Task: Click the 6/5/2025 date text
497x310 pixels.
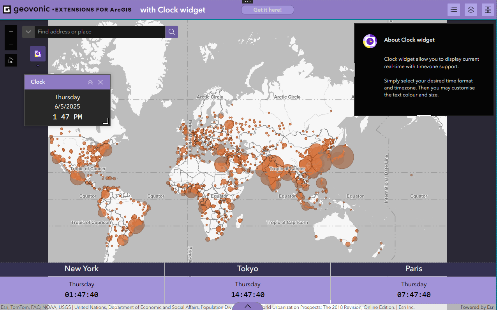Action: (x=67, y=106)
